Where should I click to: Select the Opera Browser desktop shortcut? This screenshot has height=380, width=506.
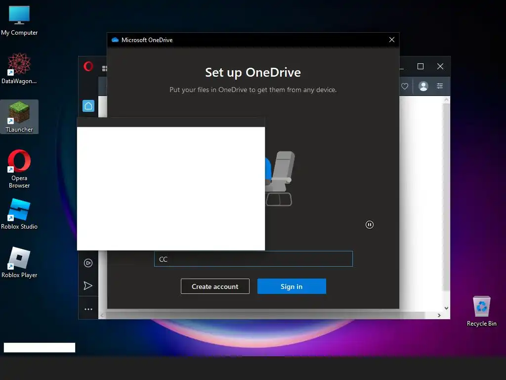(x=19, y=169)
